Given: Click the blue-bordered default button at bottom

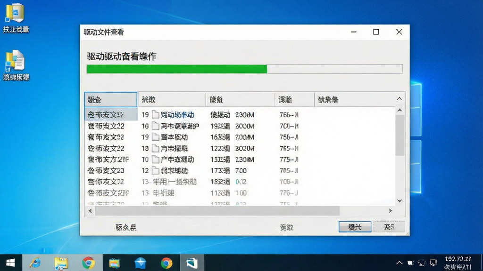Looking at the screenshot, I should 355,227.
